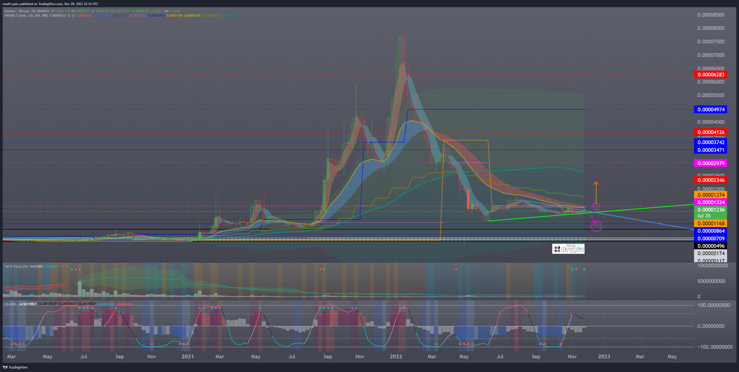Click the high value H0.00001277
This screenshot has height=372, width=739.
[x=81, y=11]
